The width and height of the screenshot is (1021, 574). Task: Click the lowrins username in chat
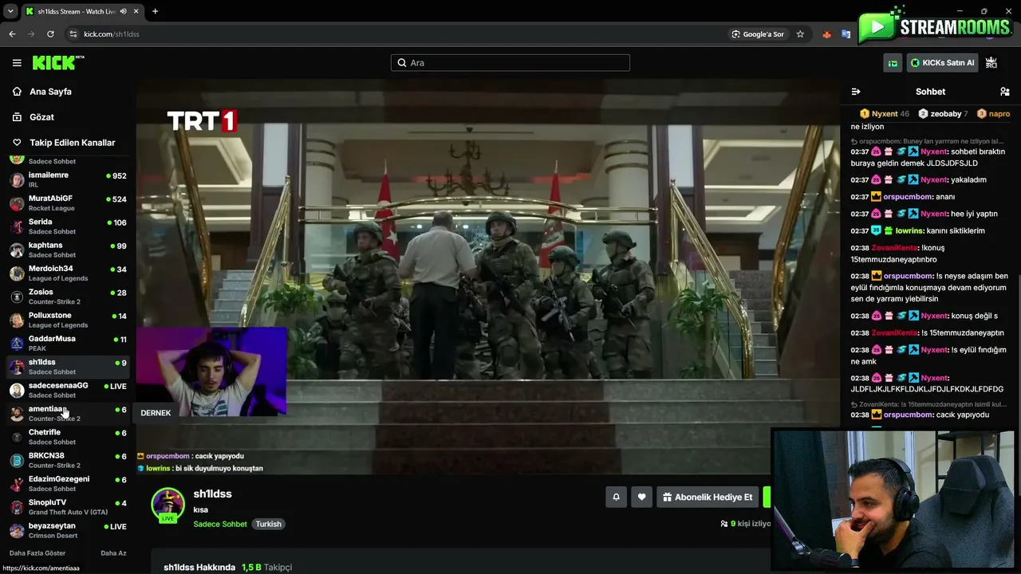(909, 231)
